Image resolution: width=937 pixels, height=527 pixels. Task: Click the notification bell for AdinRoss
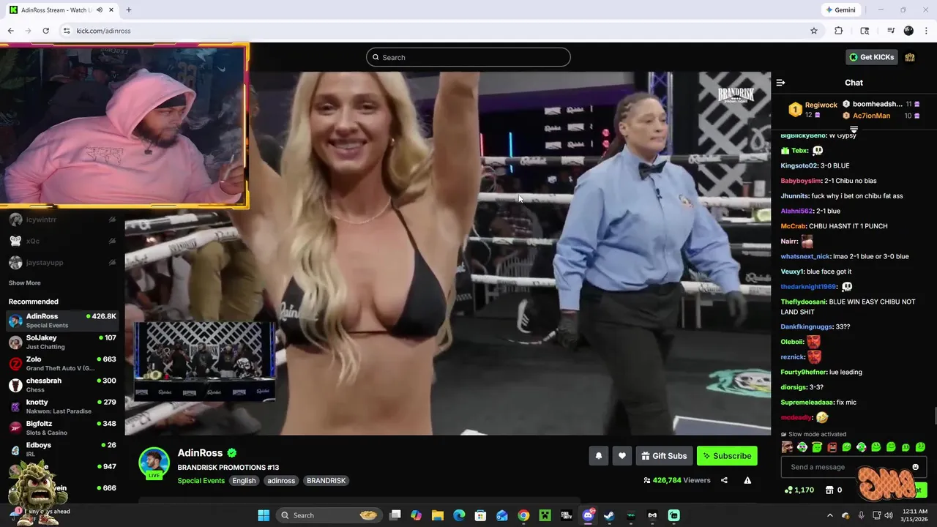click(598, 456)
